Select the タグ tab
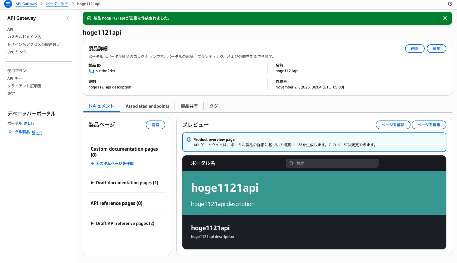457x263 pixels. click(x=214, y=106)
